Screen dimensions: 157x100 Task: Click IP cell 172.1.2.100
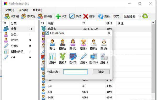tap(90, 29)
